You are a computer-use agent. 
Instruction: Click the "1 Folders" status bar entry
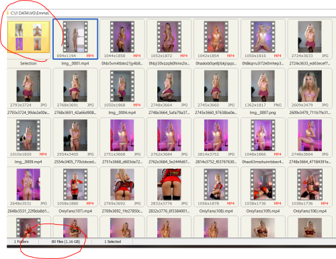tap(22, 242)
